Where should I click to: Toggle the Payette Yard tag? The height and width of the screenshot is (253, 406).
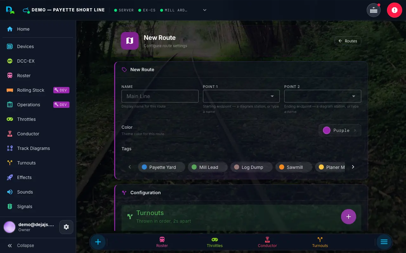[x=161, y=167]
